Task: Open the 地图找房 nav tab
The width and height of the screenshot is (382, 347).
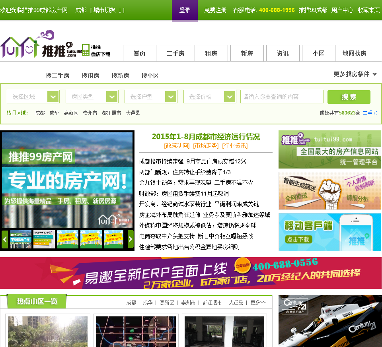Action: 355,53
